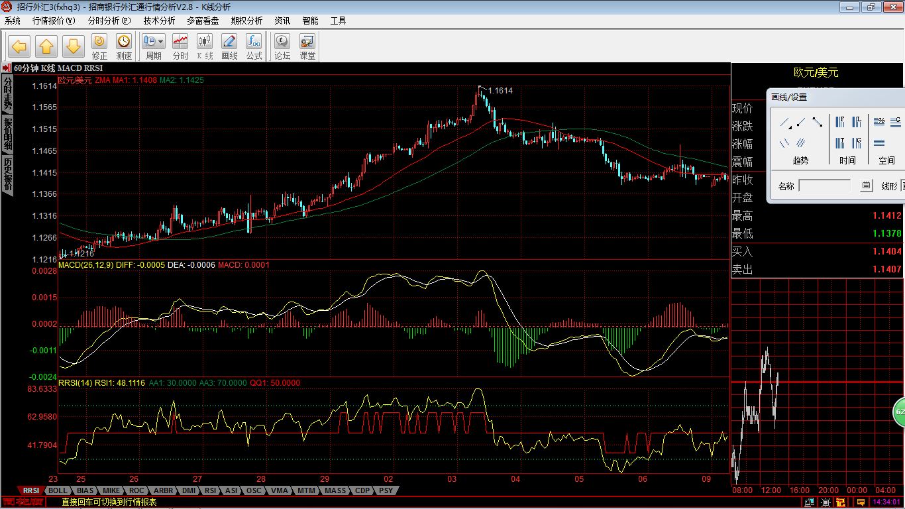Click the 欧元/美元 quote panel title
This screenshot has height=509, width=905.
click(816, 72)
